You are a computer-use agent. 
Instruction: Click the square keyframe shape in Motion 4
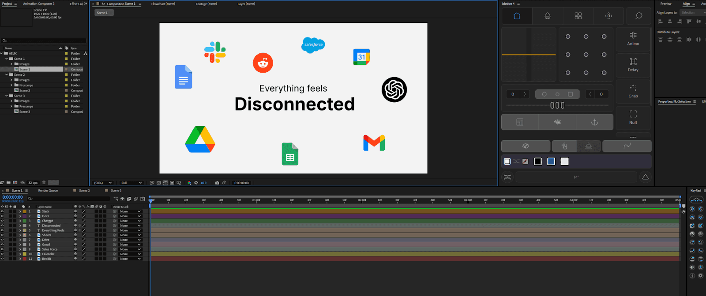(571, 94)
